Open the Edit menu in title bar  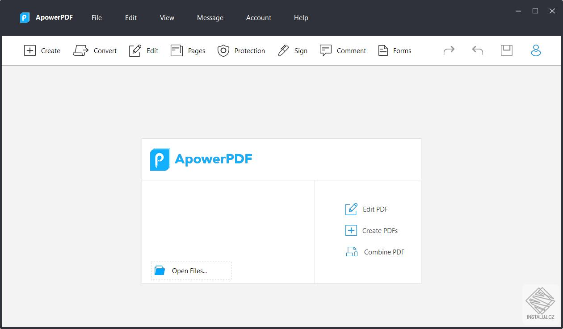point(131,18)
